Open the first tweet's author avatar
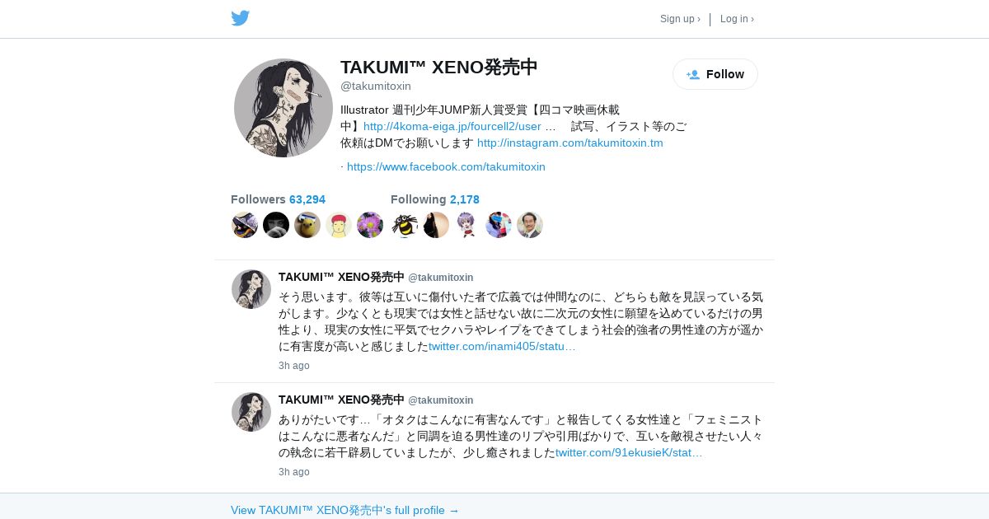 coord(251,289)
